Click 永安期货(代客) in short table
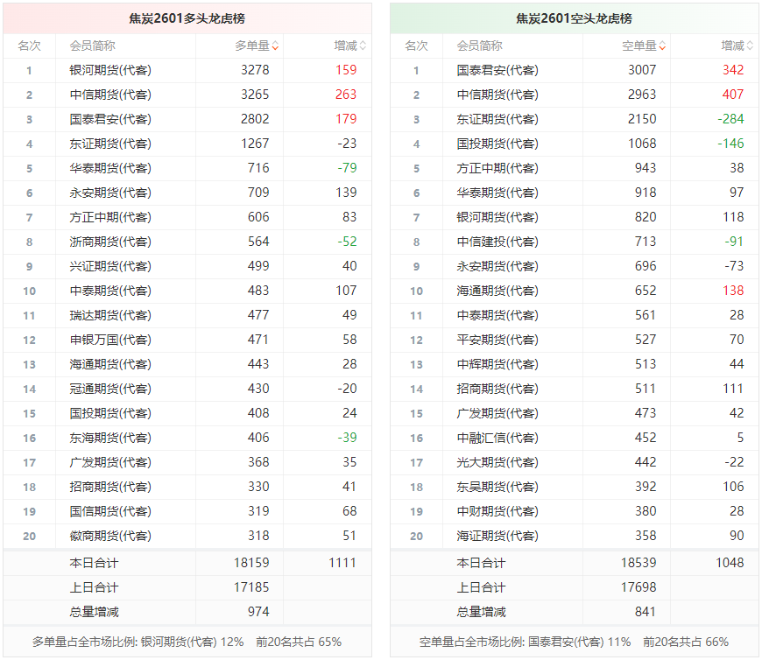 [497, 266]
